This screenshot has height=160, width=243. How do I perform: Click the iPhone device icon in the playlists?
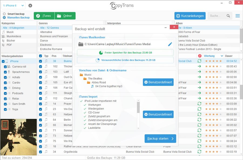tap(7, 61)
